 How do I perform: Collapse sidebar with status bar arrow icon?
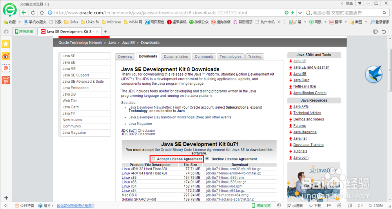[6, 205]
